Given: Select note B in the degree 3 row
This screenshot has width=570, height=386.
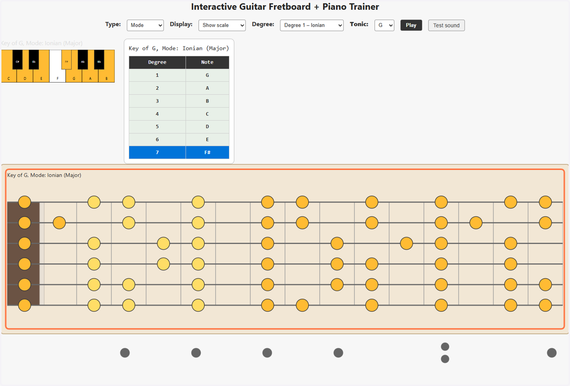Looking at the screenshot, I should 208,101.
